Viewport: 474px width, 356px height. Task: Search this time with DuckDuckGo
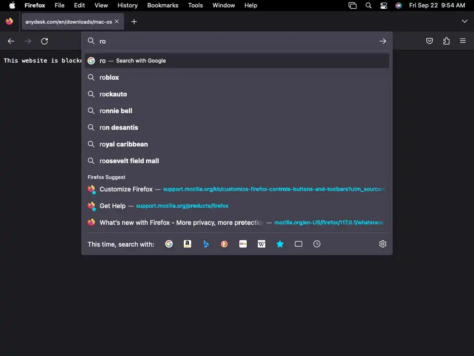point(225,244)
